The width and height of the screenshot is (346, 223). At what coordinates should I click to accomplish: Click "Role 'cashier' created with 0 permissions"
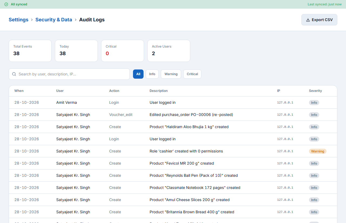pos(186,151)
